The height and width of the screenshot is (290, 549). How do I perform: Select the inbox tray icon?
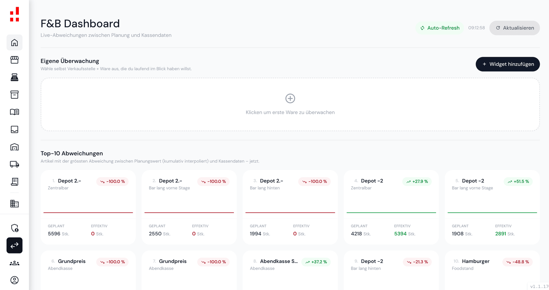tap(14, 129)
